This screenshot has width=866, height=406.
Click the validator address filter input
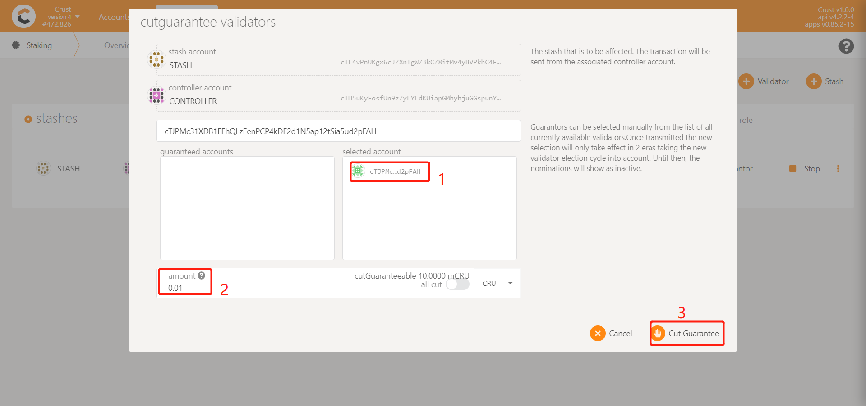(x=338, y=131)
